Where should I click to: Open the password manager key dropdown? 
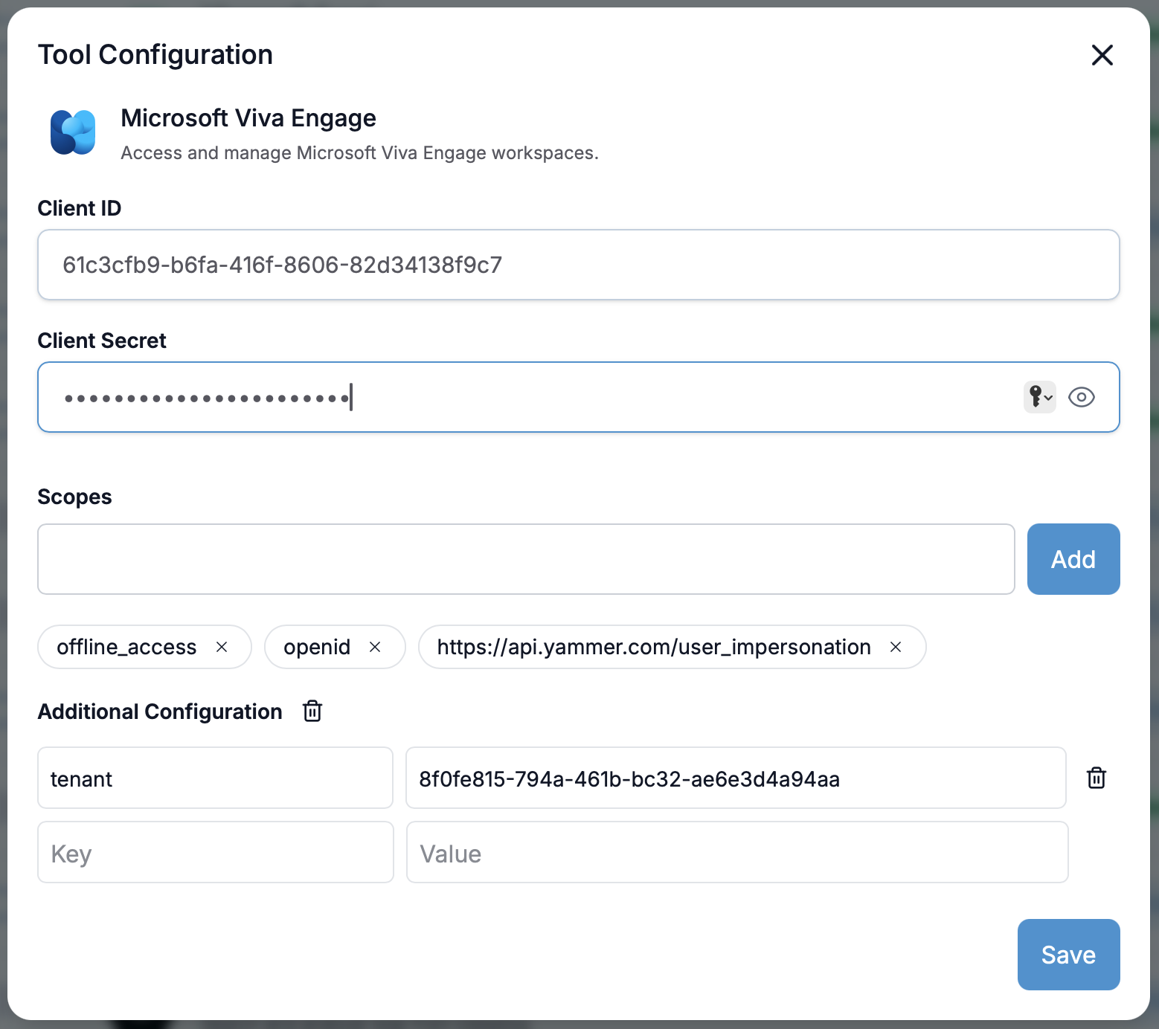(1039, 397)
